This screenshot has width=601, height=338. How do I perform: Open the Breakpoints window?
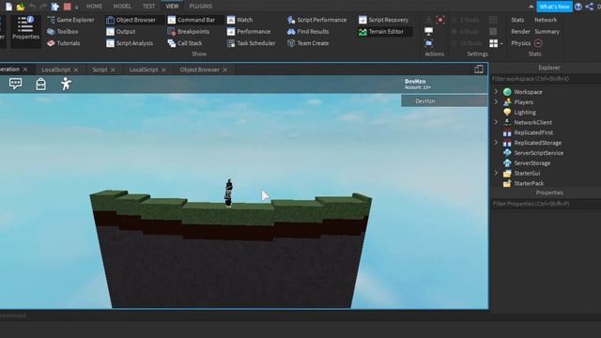coord(189,31)
